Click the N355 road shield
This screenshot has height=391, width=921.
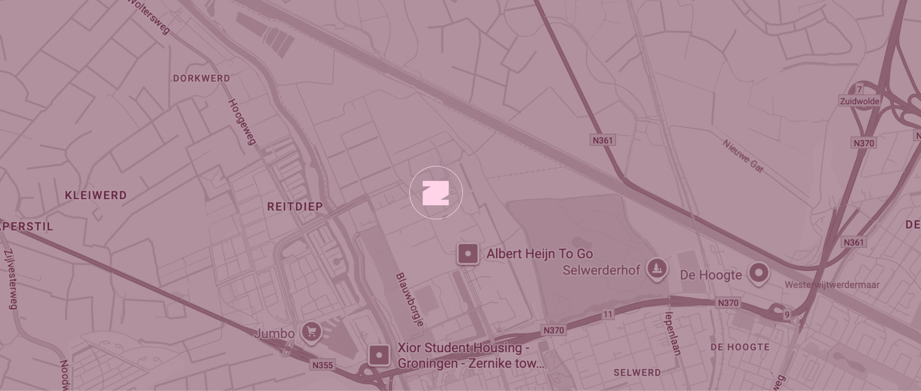pos(323,365)
